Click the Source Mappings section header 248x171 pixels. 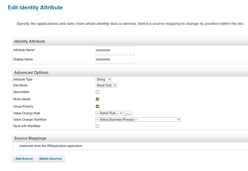tap(30, 138)
